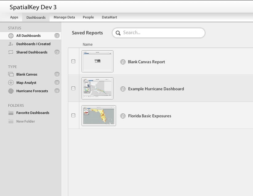253x196 pixels.
Task: Open info for Florida Basic Exposures
Action: point(123,116)
